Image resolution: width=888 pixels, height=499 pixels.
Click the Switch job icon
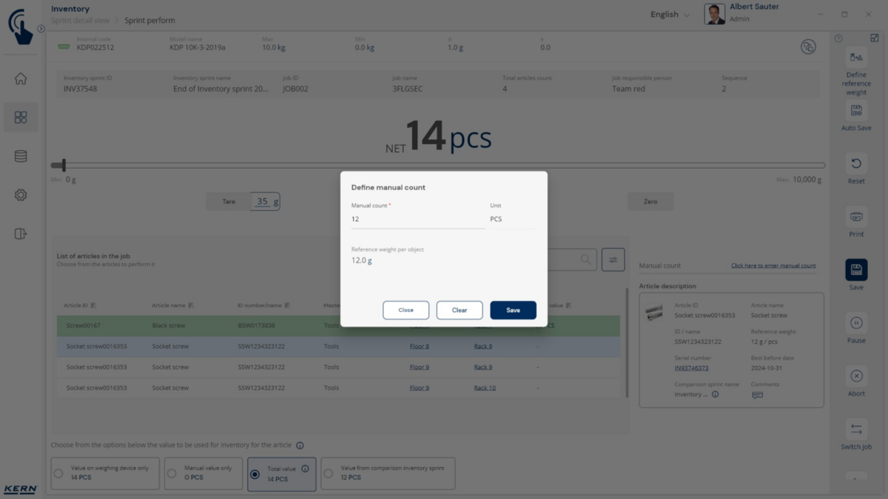(x=856, y=430)
